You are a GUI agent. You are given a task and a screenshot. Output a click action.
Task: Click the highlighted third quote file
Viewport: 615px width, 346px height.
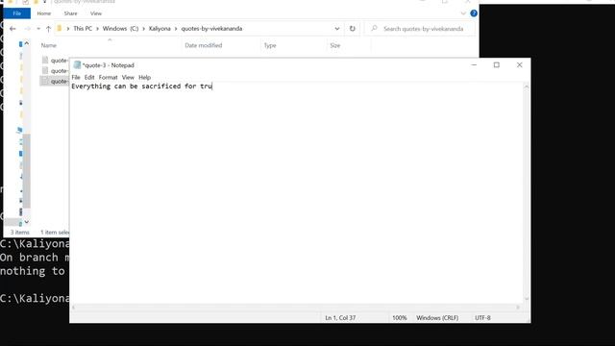coord(55,81)
